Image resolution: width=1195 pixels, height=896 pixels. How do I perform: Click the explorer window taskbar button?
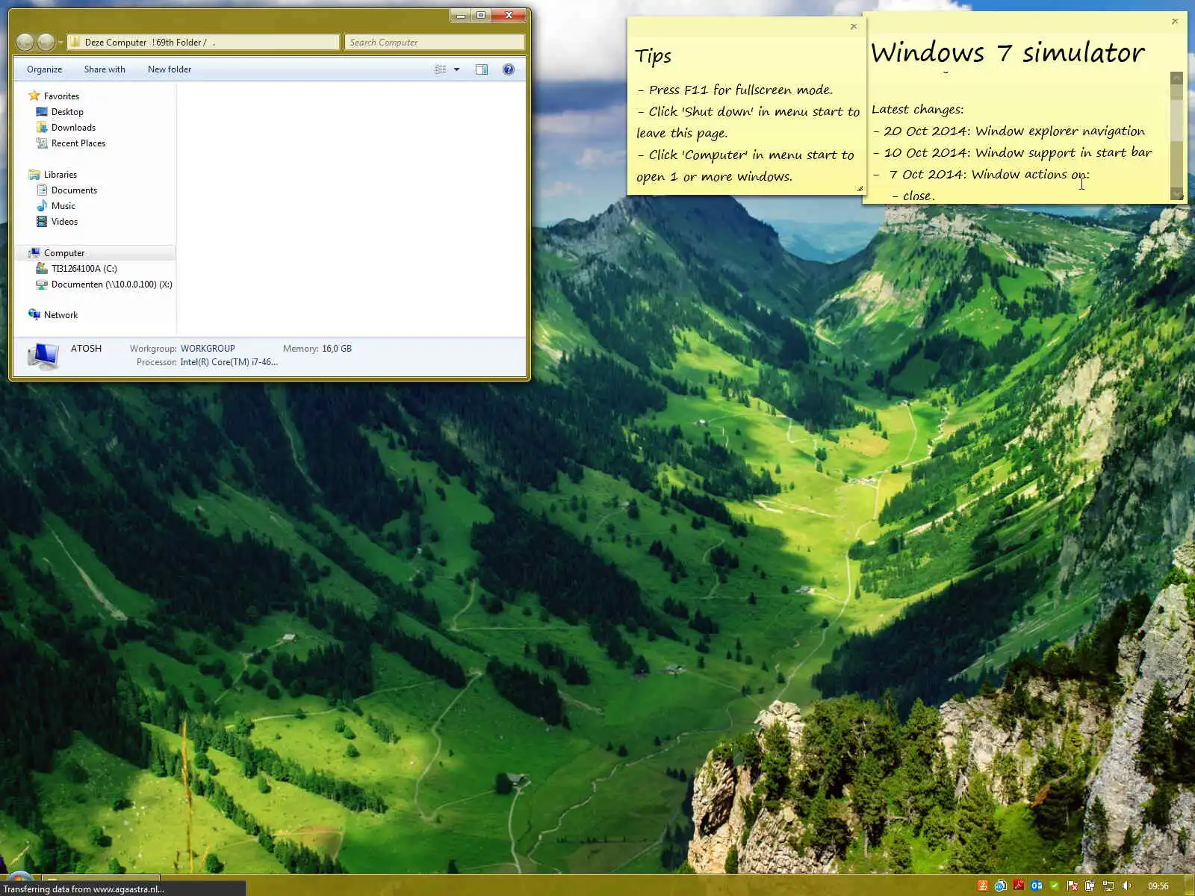[x=102, y=878]
